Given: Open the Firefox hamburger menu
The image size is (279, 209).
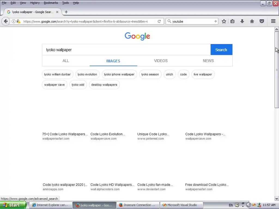Looking at the screenshot, I should point(273,21).
